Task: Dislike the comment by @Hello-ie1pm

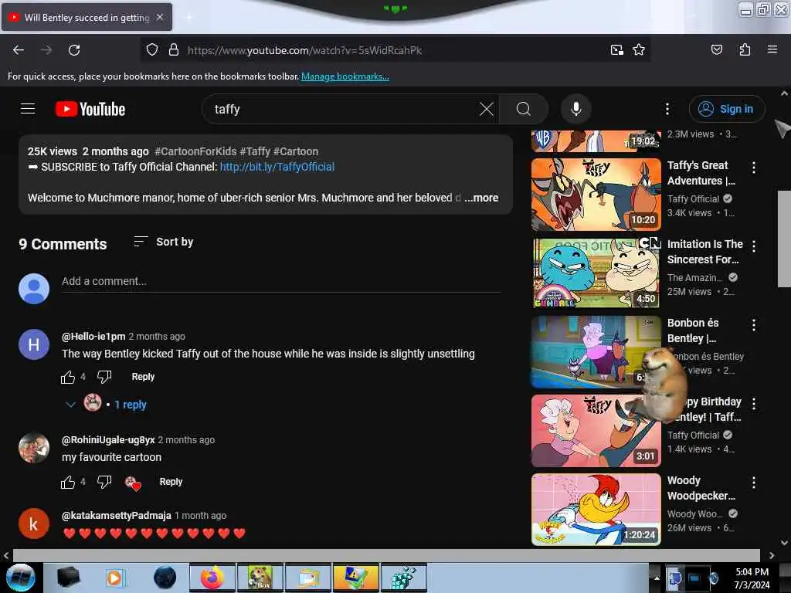Action: (104, 377)
